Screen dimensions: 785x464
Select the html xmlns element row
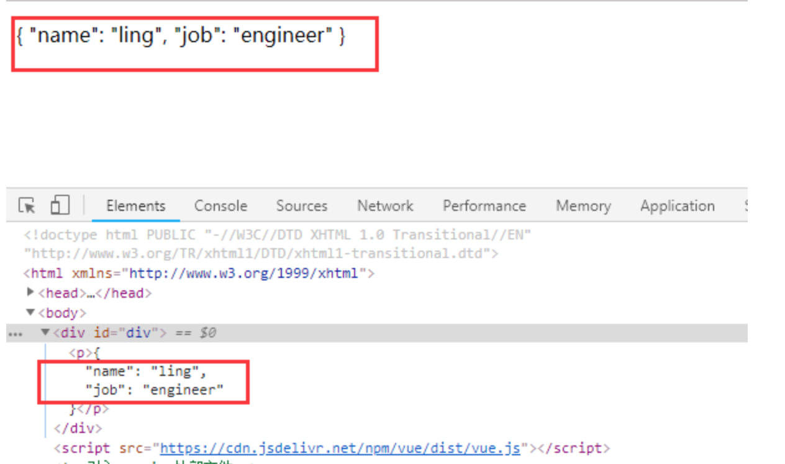(199, 273)
